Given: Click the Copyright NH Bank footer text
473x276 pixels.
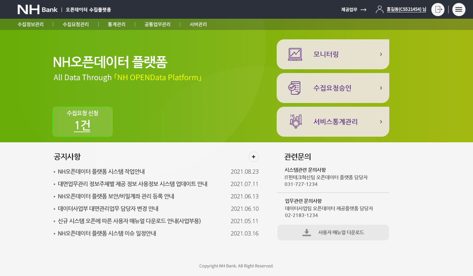Looking at the screenshot, I should (236, 266).
